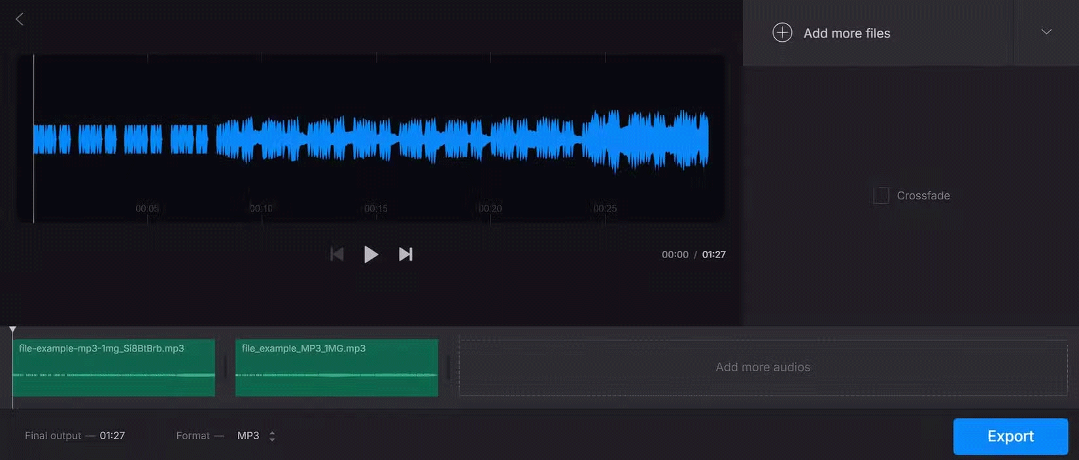Click the plus icon beside Add more files
Image resolution: width=1079 pixels, height=460 pixels.
(782, 33)
